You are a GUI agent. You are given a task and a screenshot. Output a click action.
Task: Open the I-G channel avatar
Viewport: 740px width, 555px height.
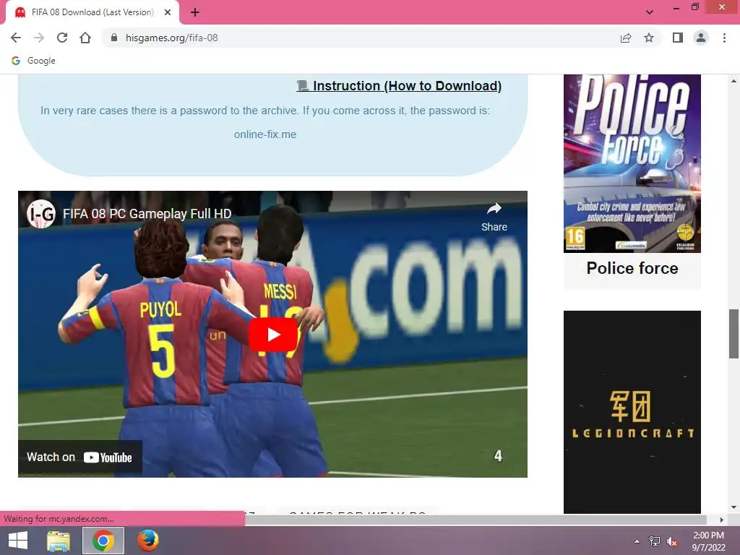(x=41, y=214)
